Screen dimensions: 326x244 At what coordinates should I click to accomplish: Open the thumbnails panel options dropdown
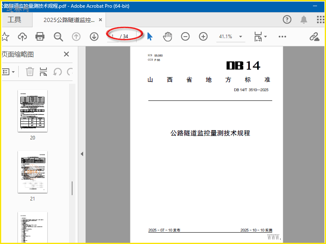[x=8, y=72]
